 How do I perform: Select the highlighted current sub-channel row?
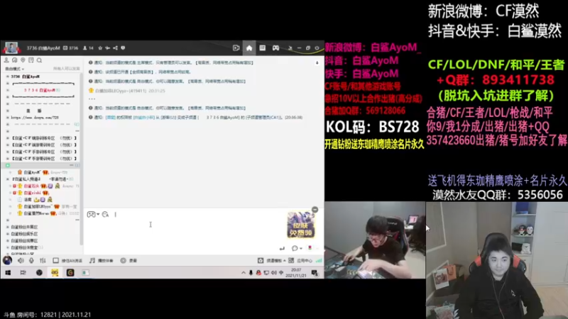pos(42,165)
